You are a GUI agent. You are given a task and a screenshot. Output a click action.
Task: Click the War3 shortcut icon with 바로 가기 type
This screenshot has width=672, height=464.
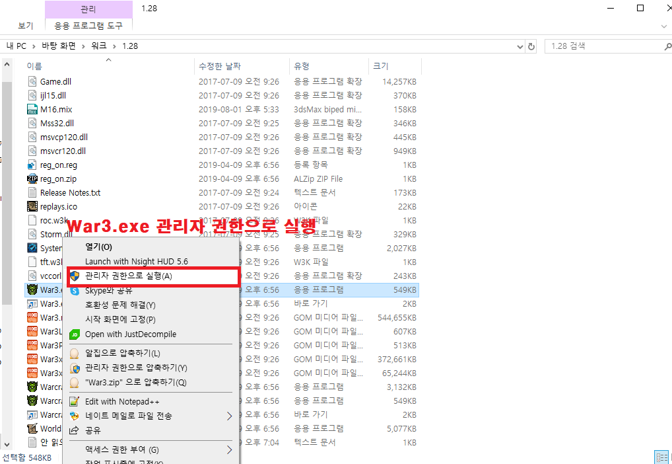32,303
